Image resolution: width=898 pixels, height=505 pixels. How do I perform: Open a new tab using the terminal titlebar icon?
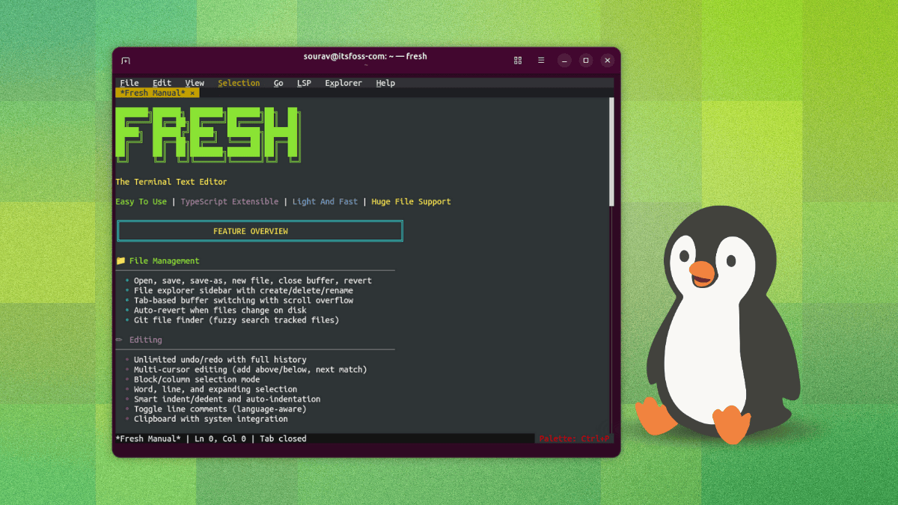pos(126,60)
